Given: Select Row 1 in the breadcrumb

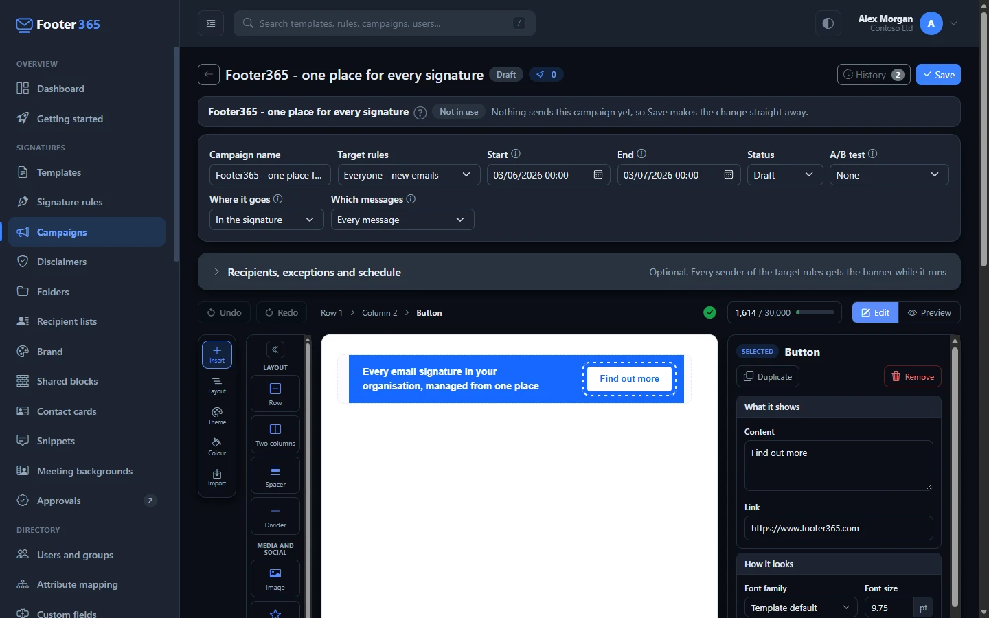Looking at the screenshot, I should (331, 312).
